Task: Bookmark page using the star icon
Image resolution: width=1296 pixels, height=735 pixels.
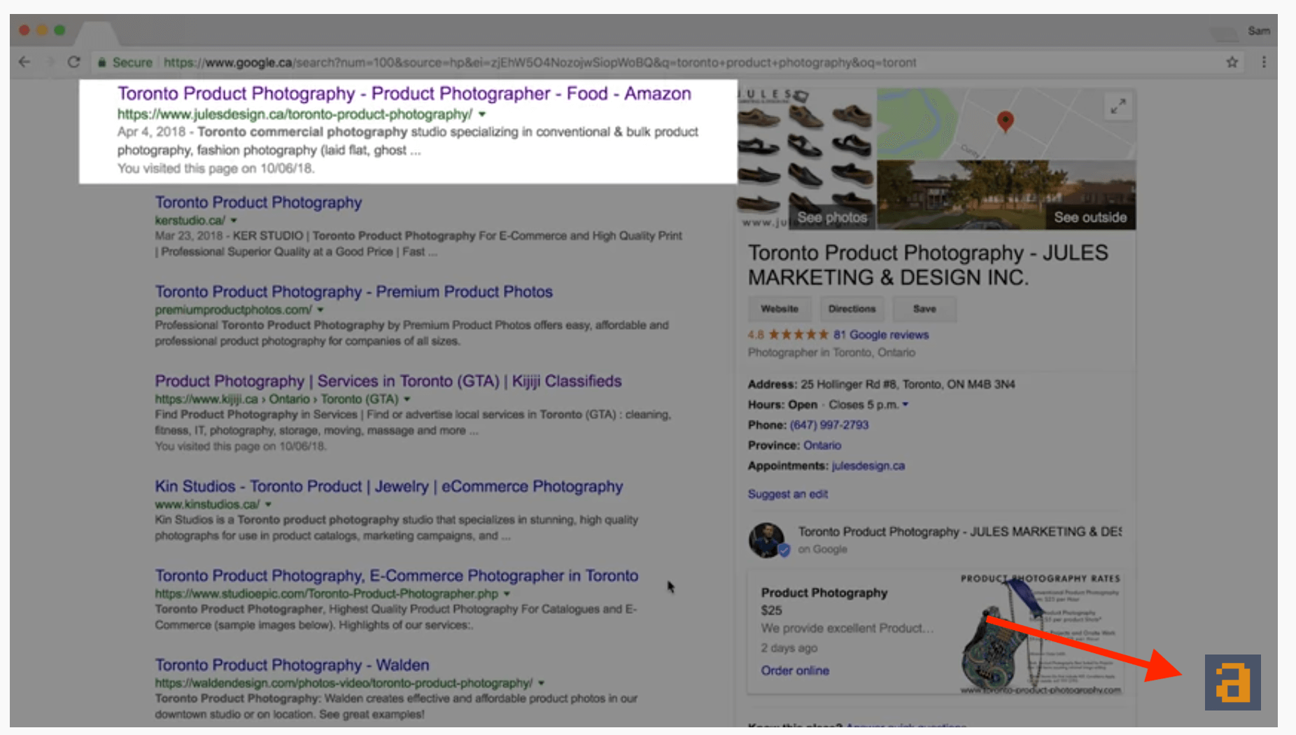Action: pos(1232,62)
